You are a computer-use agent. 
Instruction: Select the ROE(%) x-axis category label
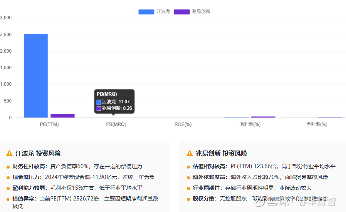[183, 124]
